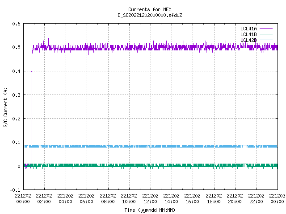
Task: Click the y-axis value 0.3
Action: click(16, 95)
